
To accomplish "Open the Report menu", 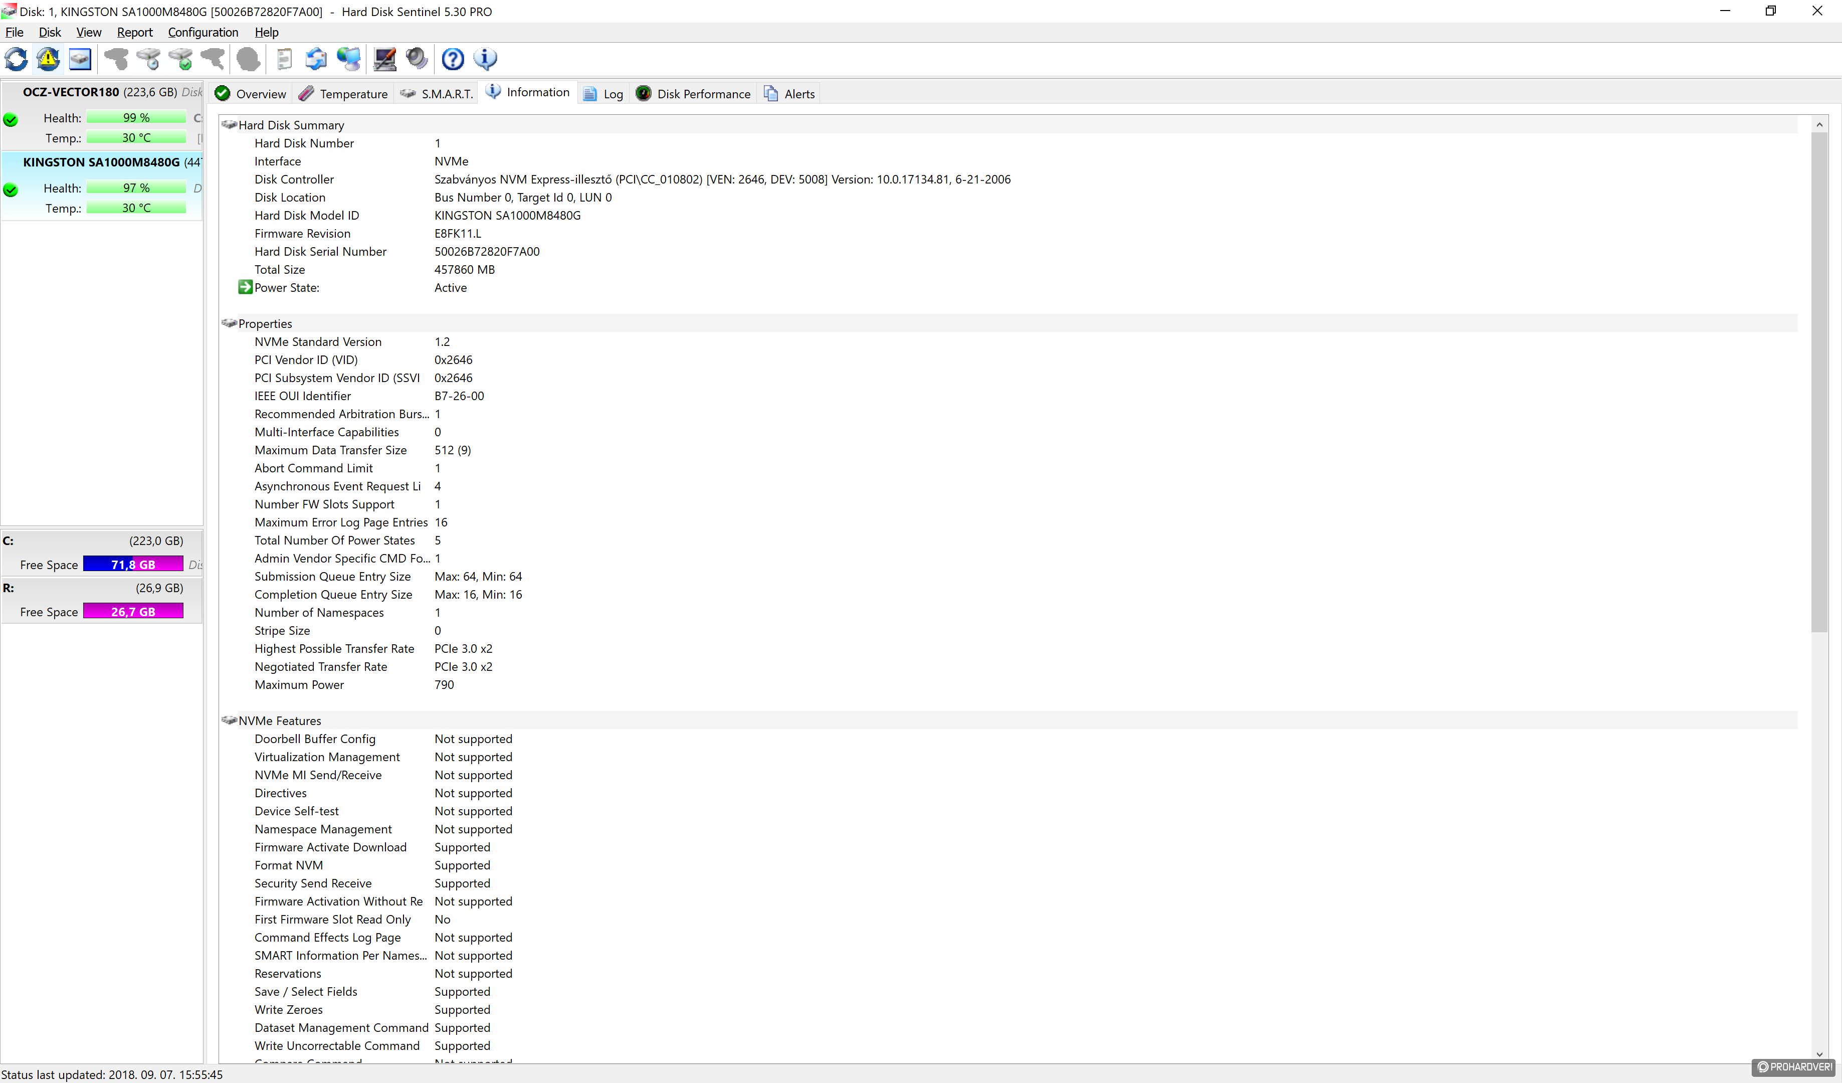I will point(134,32).
